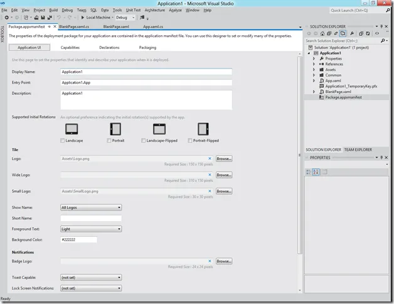Start debugging with the green play icon
This screenshot has width=394, height=304.
(x=82, y=18)
